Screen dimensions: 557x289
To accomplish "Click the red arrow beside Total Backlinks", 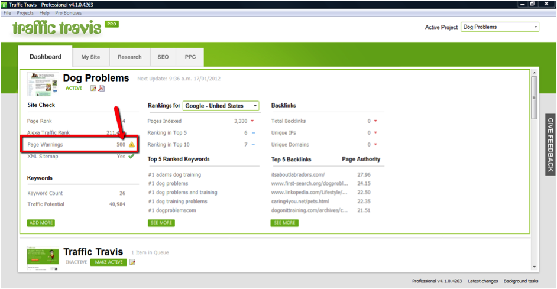I will click(375, 121).
